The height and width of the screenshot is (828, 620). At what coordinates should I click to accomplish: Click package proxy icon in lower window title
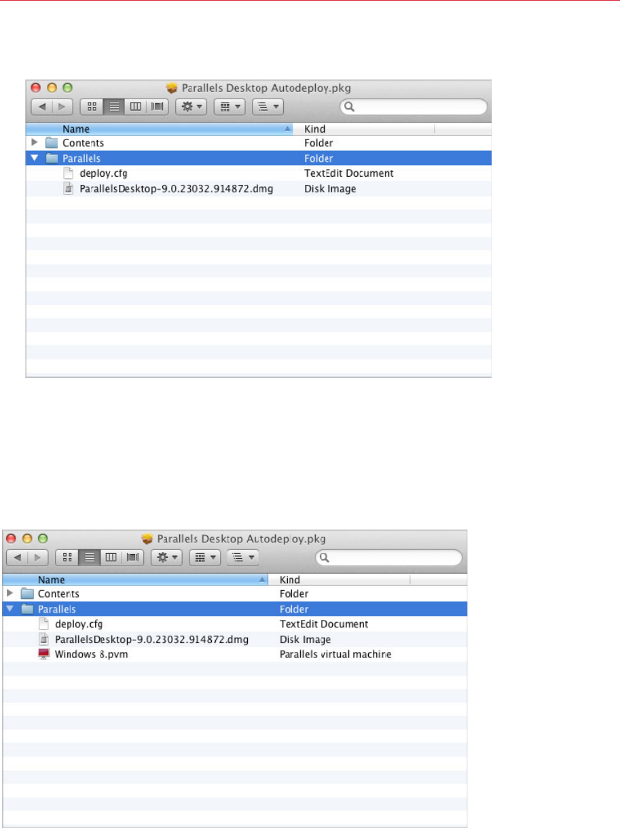click(x=147, y=538)
